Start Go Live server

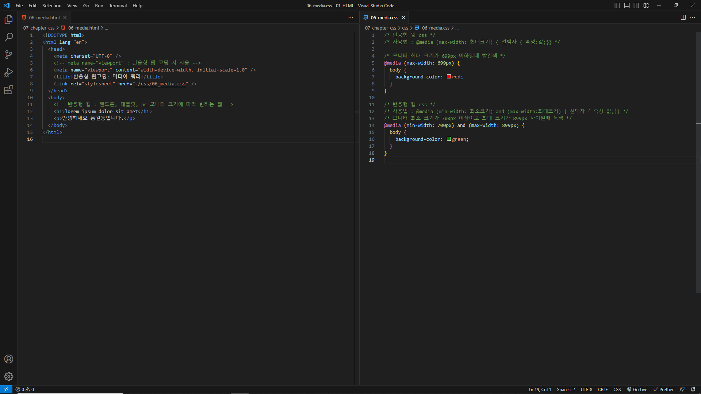[637, 389]
